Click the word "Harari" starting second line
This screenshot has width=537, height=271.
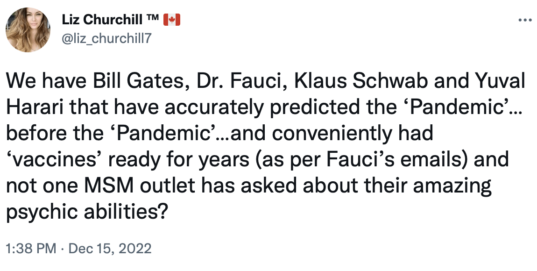35,107
